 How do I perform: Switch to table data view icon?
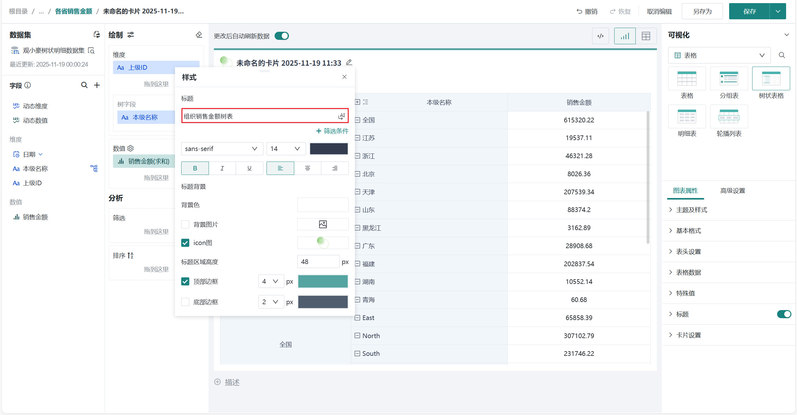click(x=646, y=36)
